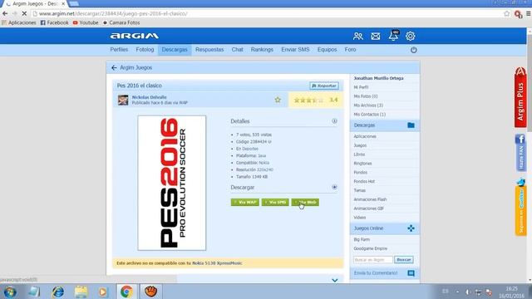Open Mis Archivos sidebar link

click(368, 105)
